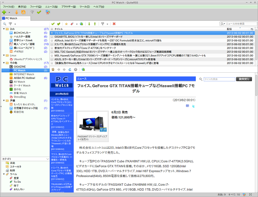Click the star icon in news toolbar
The height and width of the screenshot is (197, 258).
pos(66,24)
